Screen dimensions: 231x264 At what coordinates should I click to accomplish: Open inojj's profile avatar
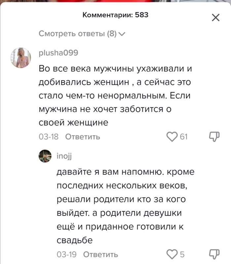click(x=45, y=156)
